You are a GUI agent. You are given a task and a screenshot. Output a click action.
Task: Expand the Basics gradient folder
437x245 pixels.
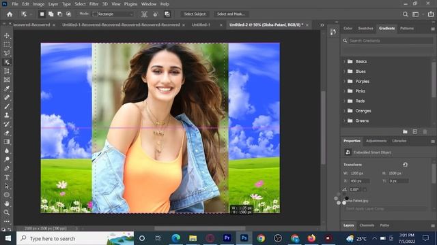click(x=344, y=61)
